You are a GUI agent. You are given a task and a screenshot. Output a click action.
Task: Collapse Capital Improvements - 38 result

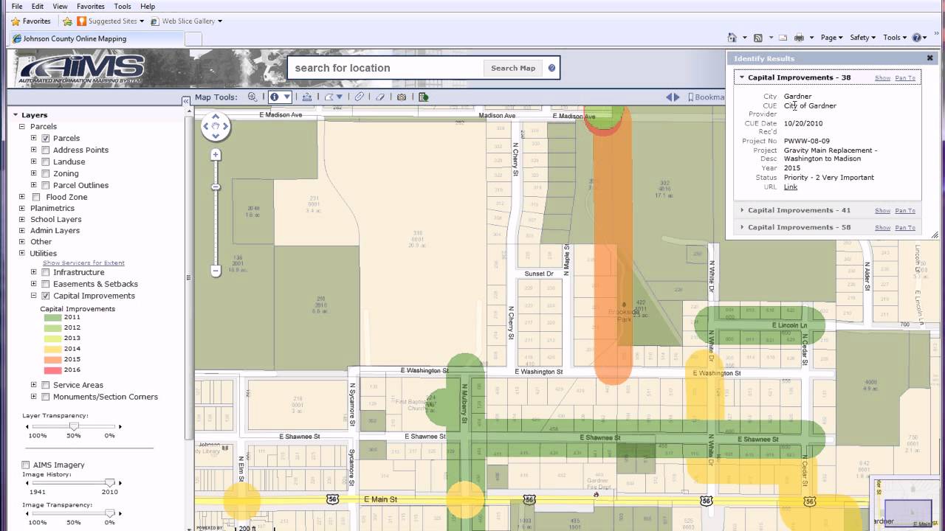point(742,77)
